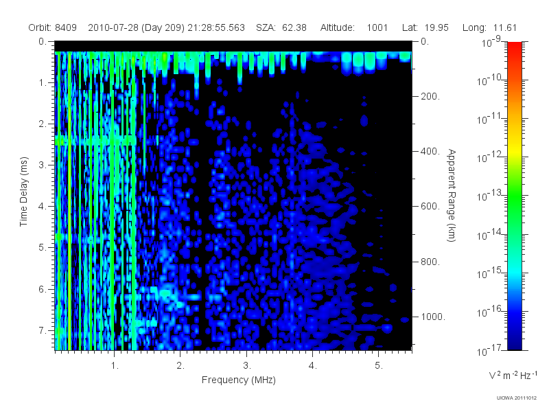Viewport: 549px width, 412px height.
Task: Click the 'Time Delay (ms)' axis label
Action: point(23,192)
